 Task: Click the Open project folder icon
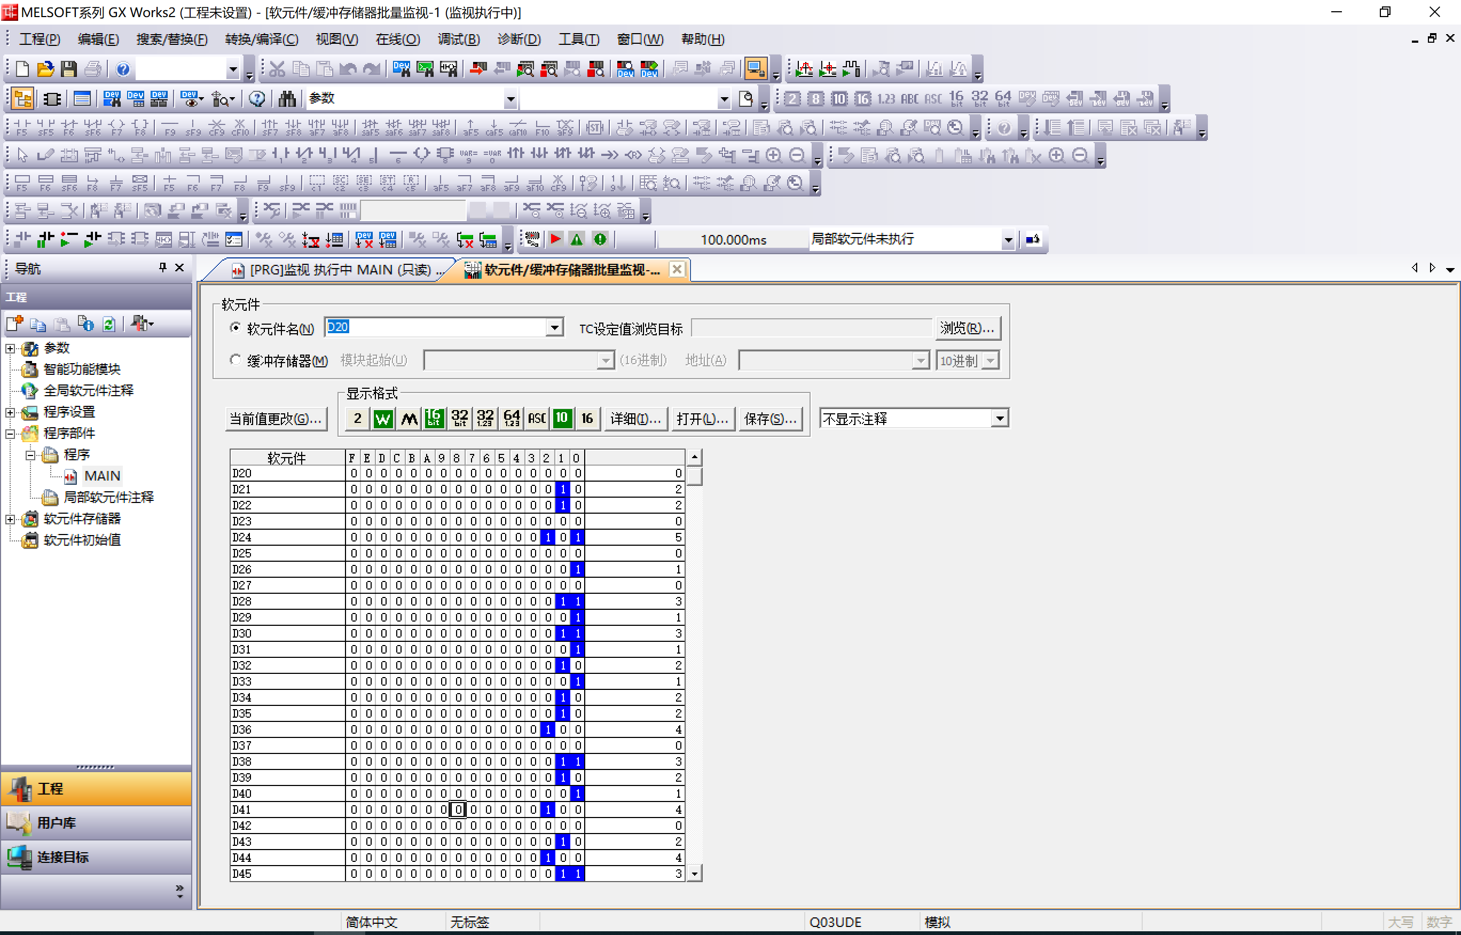[x=45, y=69]
